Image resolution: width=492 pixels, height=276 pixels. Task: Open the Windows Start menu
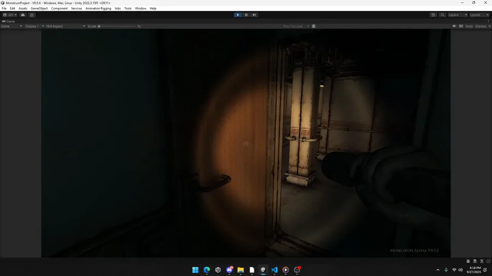pyautogui.click(x=195, y=270)
